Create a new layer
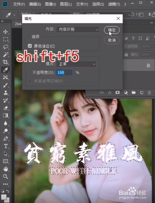The width and height of the screenshot is (155, 203). pyautogui.click(x=142, y=93)
